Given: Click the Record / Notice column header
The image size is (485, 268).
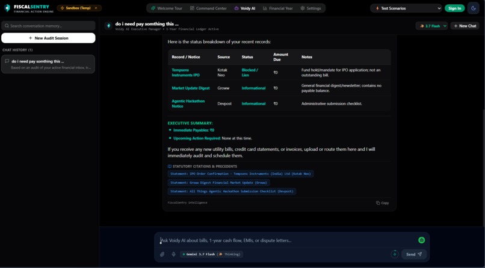Looking at the screenshot, I should point(185,57).
